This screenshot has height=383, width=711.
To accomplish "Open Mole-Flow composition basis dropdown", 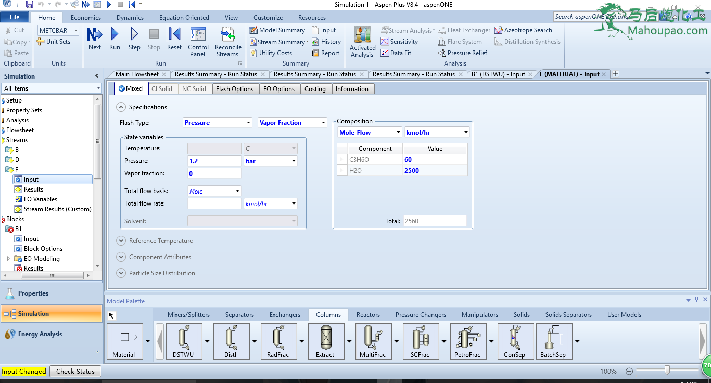I will click(x=398, y=132).
